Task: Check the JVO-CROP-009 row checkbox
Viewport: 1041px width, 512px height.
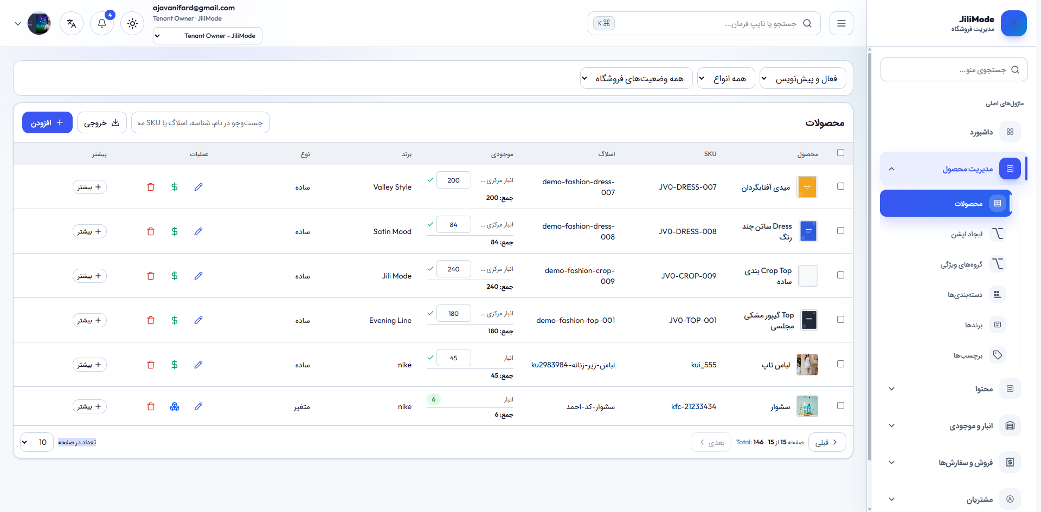Action: point(841,275)
